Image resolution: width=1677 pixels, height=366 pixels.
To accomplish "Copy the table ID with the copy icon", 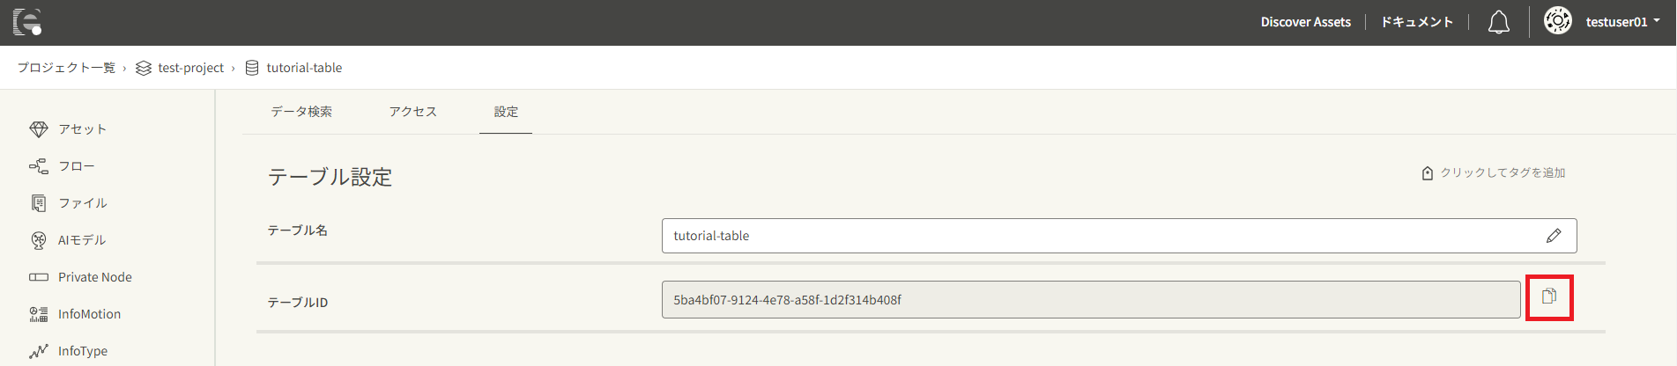I will click(x=1549, y=296).
